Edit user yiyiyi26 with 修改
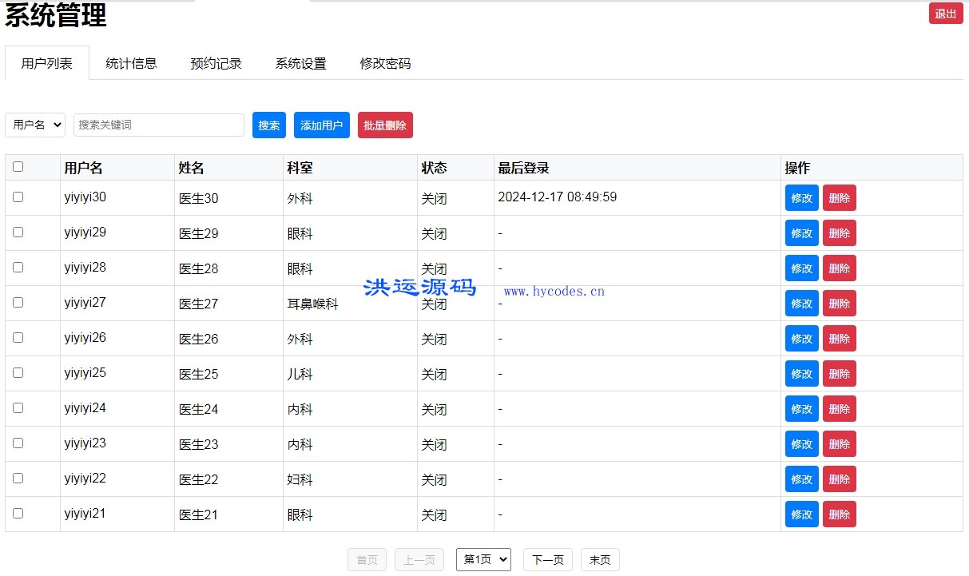 tap(801, 338)
